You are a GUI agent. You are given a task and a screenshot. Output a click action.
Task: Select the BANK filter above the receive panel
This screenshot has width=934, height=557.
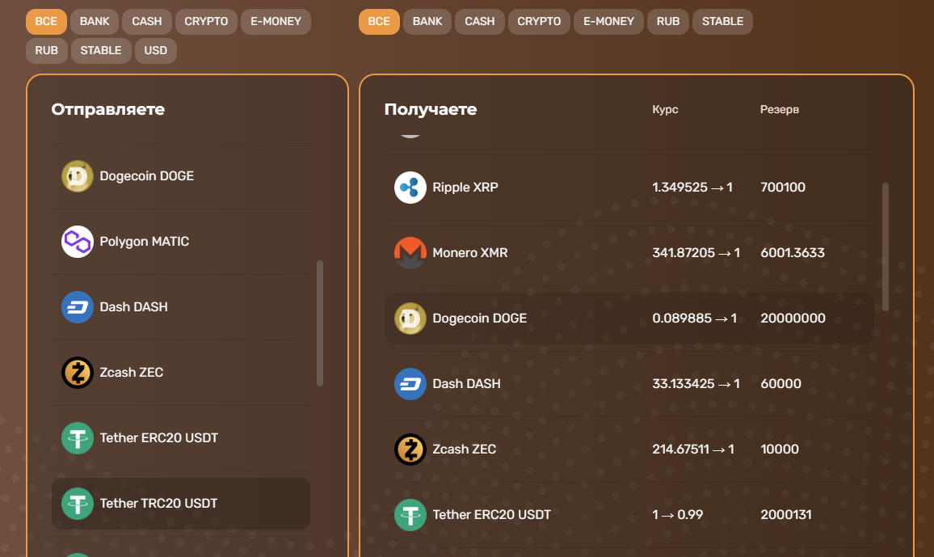tap(427, 22)
